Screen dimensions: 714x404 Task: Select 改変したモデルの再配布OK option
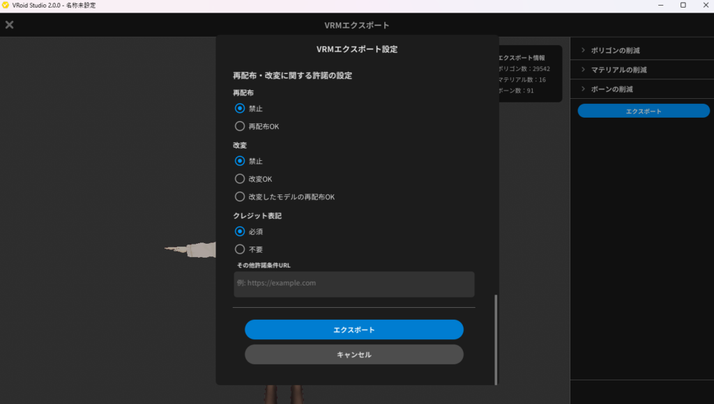click(240, 197)
